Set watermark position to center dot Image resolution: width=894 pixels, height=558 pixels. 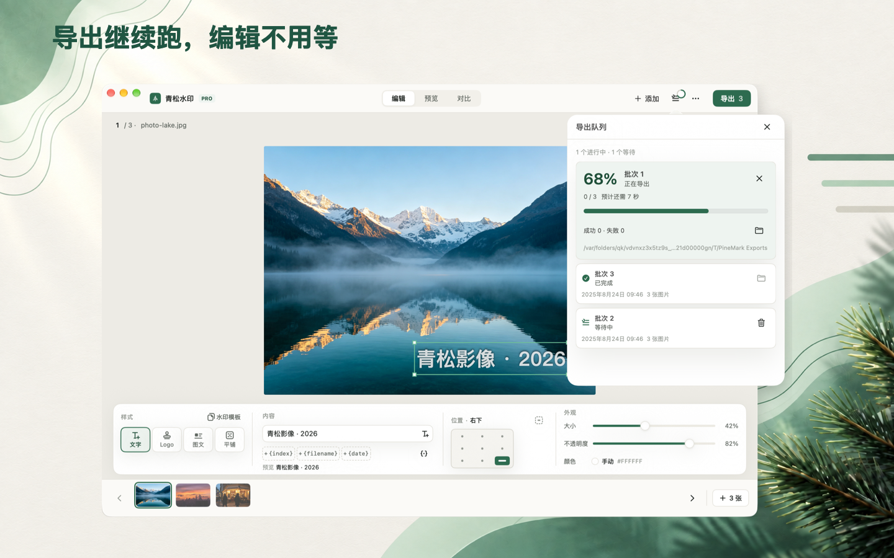pyautogui.click(x=482, y=448)
